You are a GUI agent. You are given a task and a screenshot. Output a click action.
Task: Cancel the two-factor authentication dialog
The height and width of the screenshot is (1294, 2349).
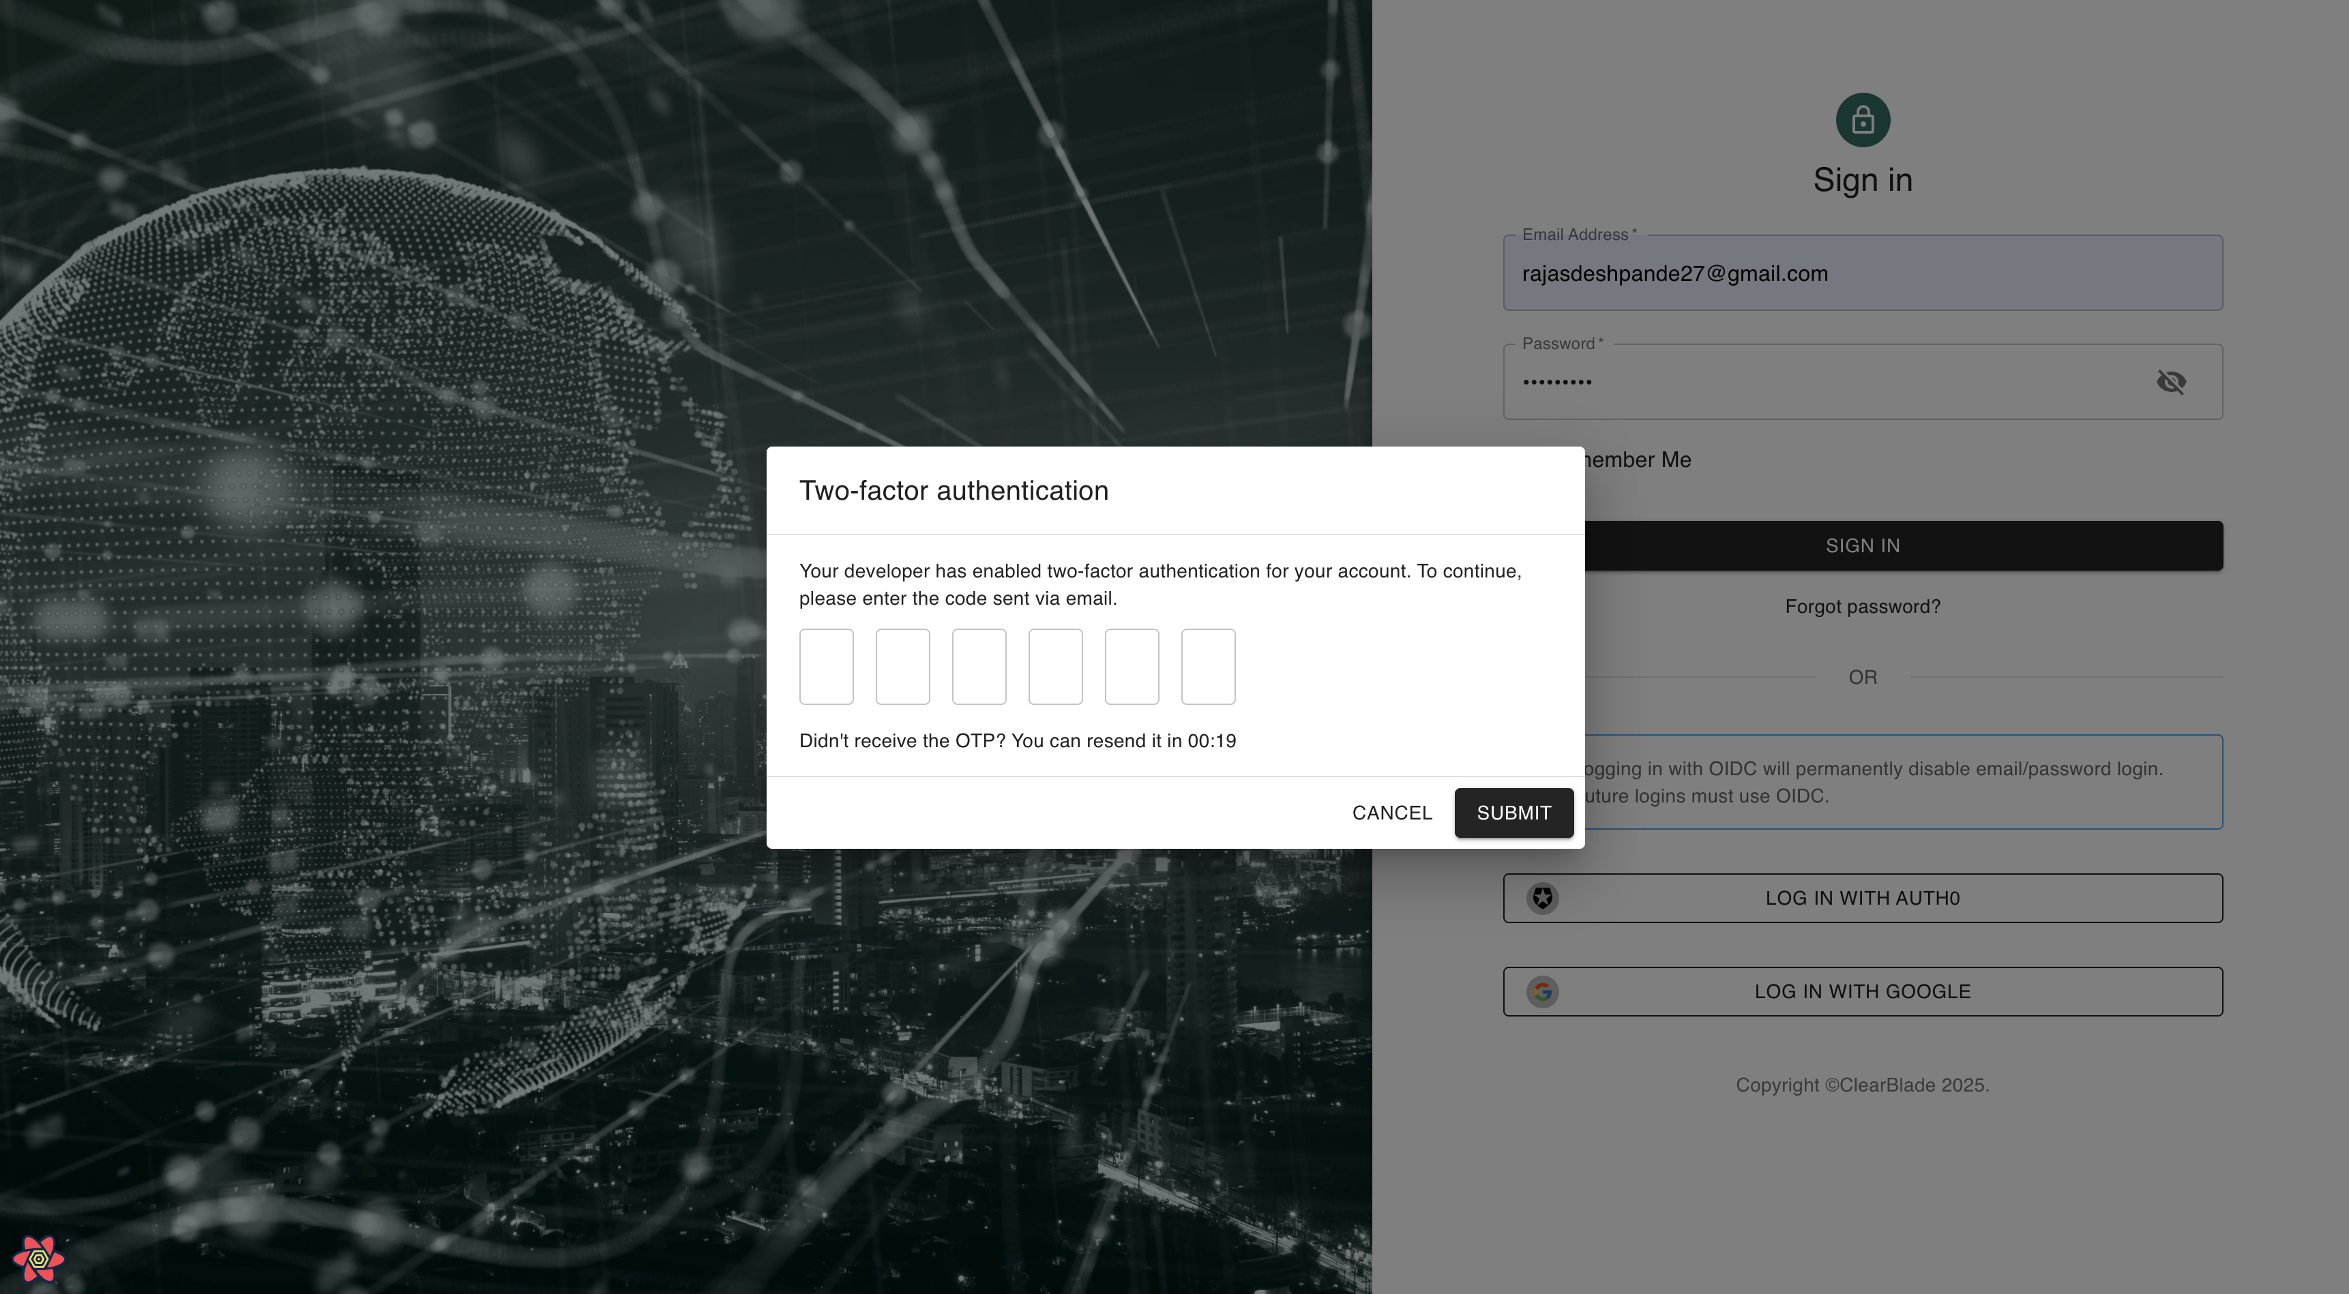coord(1391,813)
